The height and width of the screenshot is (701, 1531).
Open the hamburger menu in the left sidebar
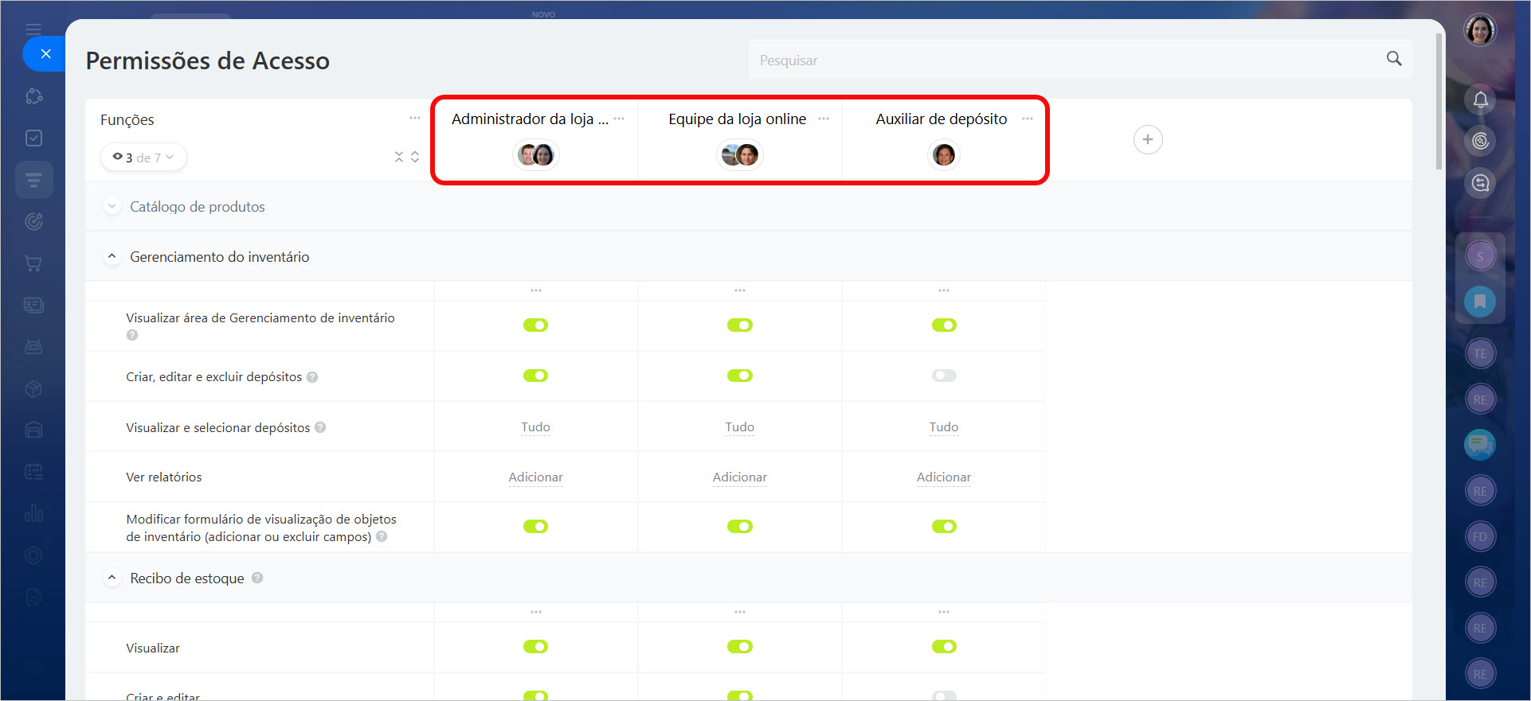33,29
